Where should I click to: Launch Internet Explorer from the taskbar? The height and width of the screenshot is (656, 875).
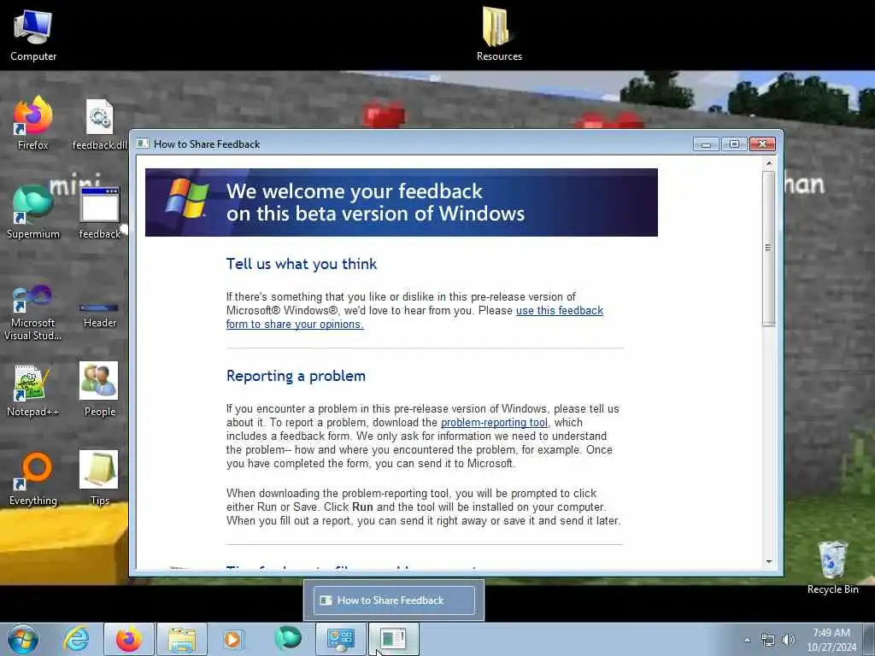(76, 639)
